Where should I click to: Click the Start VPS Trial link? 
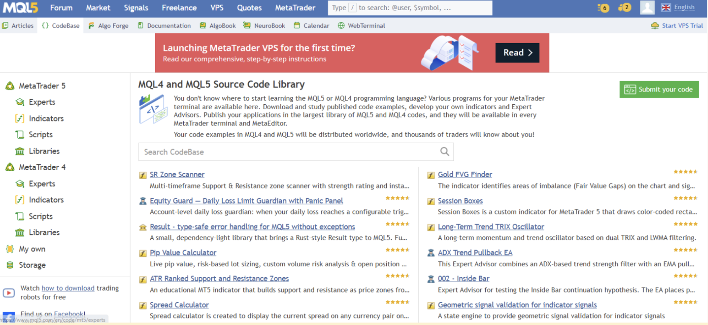point(682,26)
